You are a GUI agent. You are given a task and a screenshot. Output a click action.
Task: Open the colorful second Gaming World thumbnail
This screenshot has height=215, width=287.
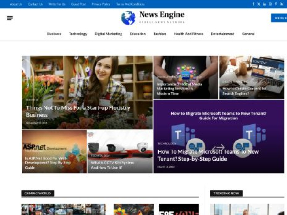click(134, 209)
